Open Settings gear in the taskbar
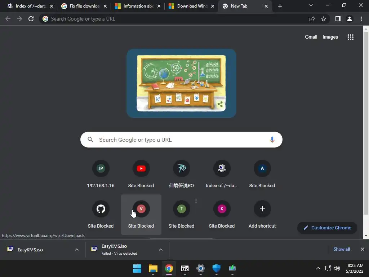369x277 pixels. (200, 268)
